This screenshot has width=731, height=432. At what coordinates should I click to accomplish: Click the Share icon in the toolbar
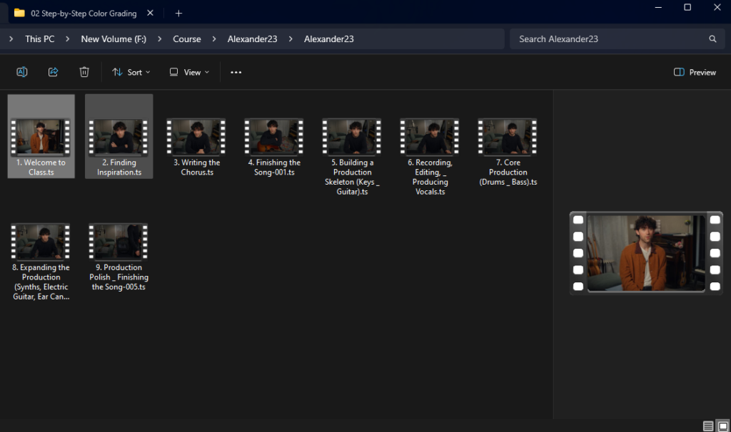(53, 72)
